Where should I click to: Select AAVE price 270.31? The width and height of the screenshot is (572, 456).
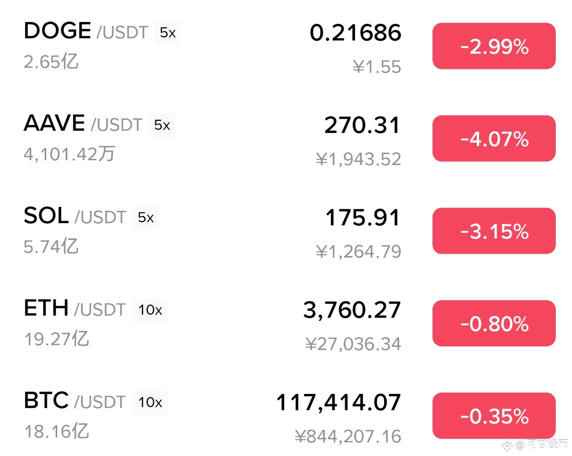(x=362, y=125)
